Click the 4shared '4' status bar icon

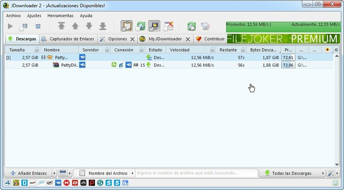(x=8, y=183)
